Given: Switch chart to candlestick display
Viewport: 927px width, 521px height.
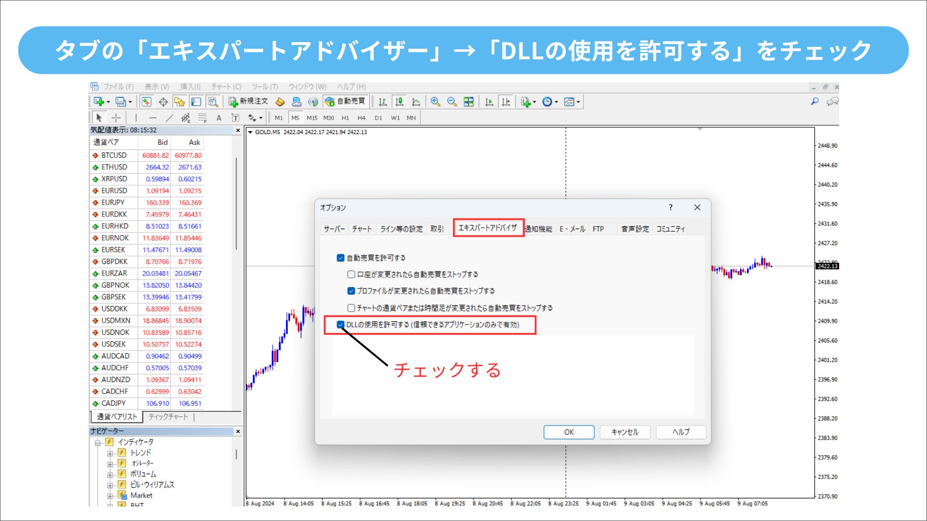Looking at the screenshot, I should (399, 102).
